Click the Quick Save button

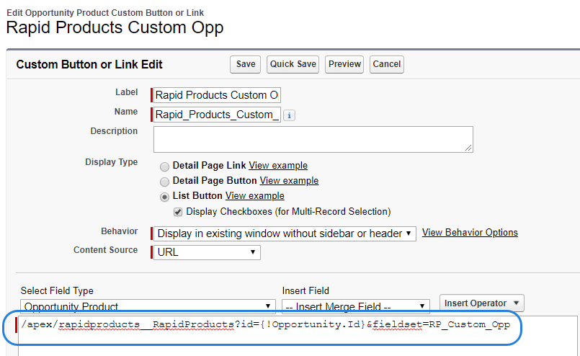tap(293, 64)
